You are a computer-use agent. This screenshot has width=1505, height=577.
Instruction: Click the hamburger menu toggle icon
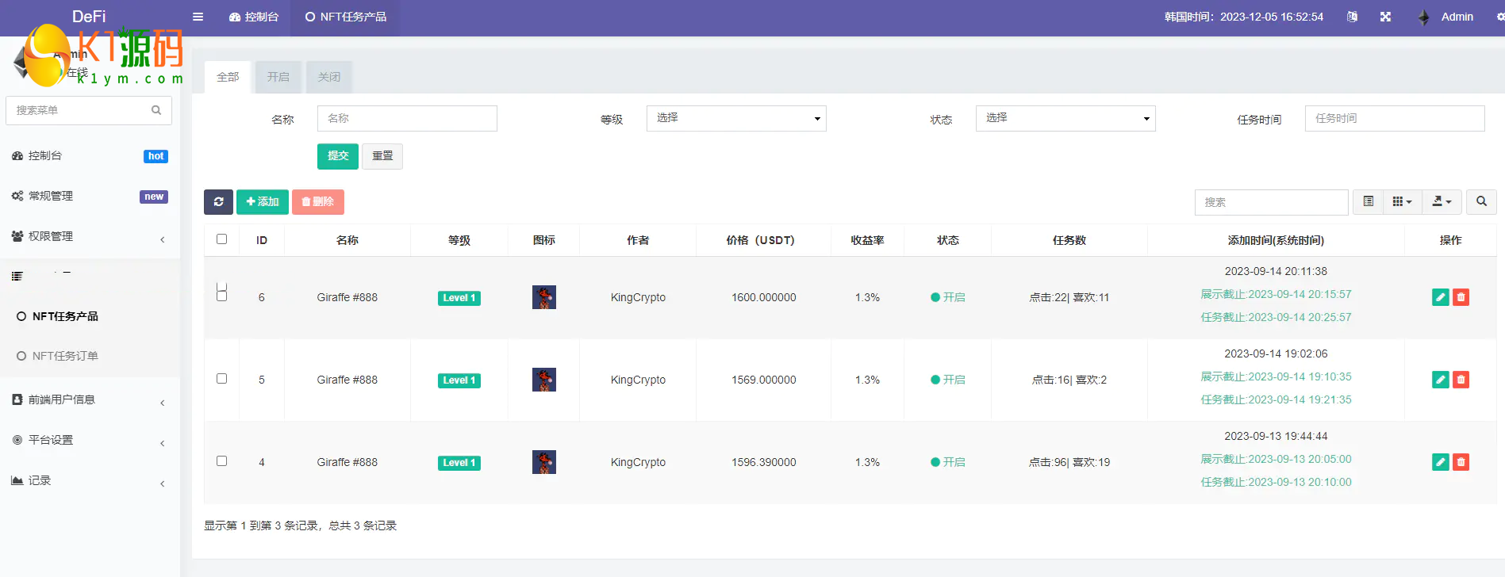point(198,17)
